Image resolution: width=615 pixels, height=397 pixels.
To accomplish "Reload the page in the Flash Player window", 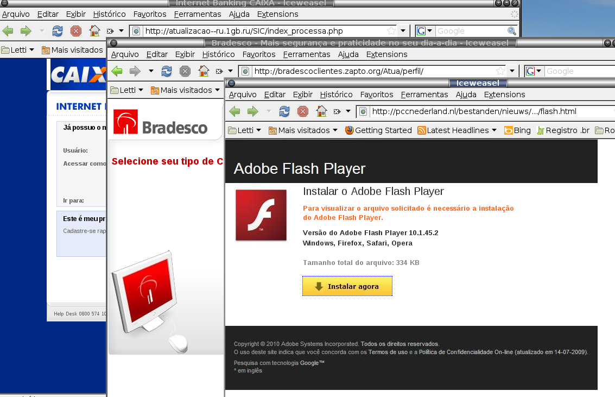I will (x=284, y=111).
